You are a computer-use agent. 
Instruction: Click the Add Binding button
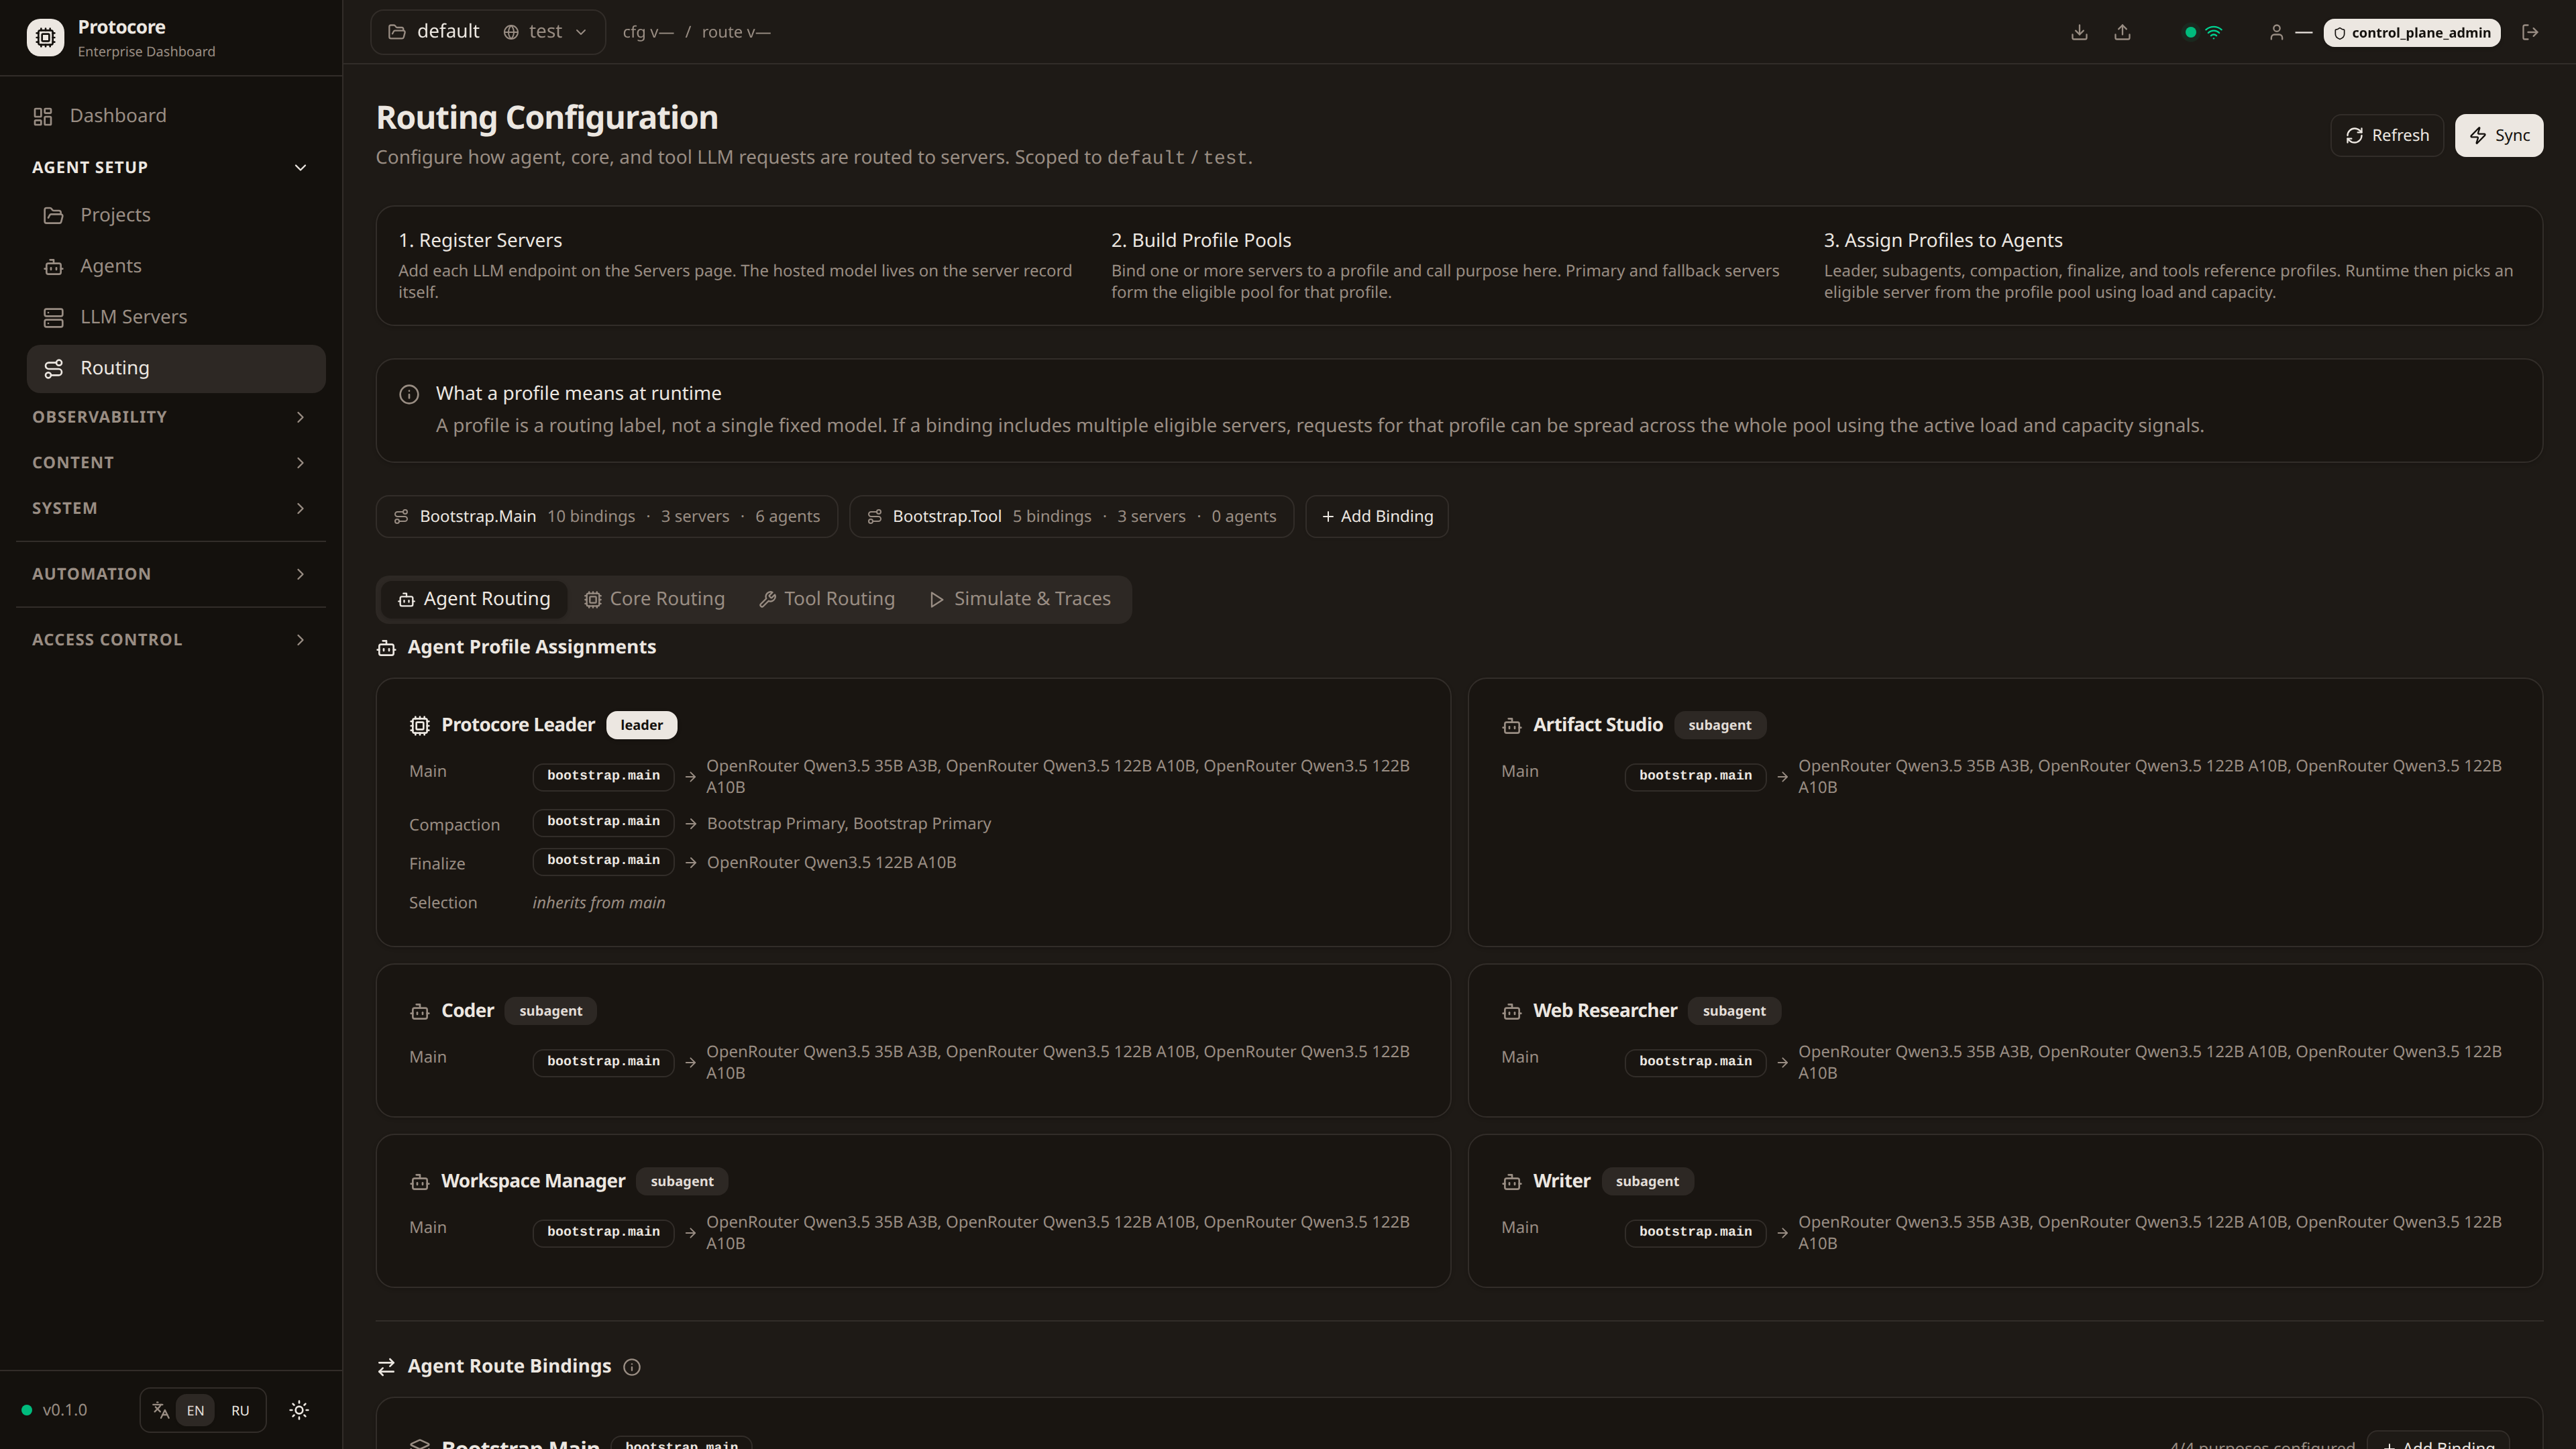(1376, 517)
